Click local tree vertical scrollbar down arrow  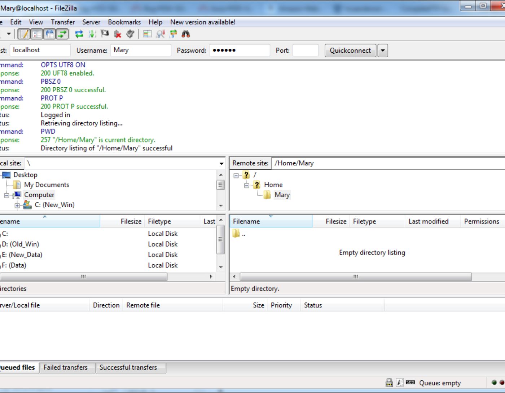(221, 206)
